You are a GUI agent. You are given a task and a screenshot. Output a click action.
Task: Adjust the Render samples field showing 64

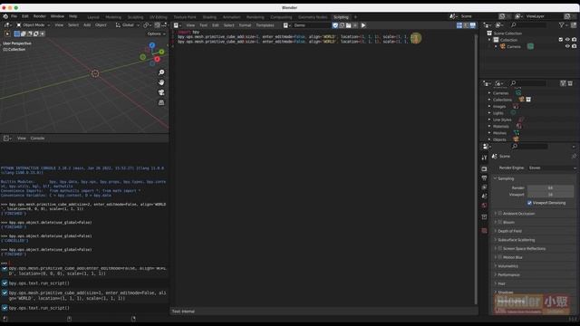click(x=550, y=187)
